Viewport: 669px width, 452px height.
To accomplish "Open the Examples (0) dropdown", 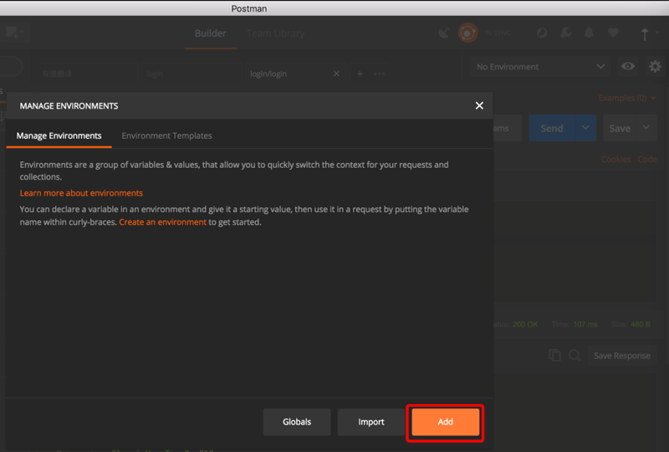I will 626,98.
